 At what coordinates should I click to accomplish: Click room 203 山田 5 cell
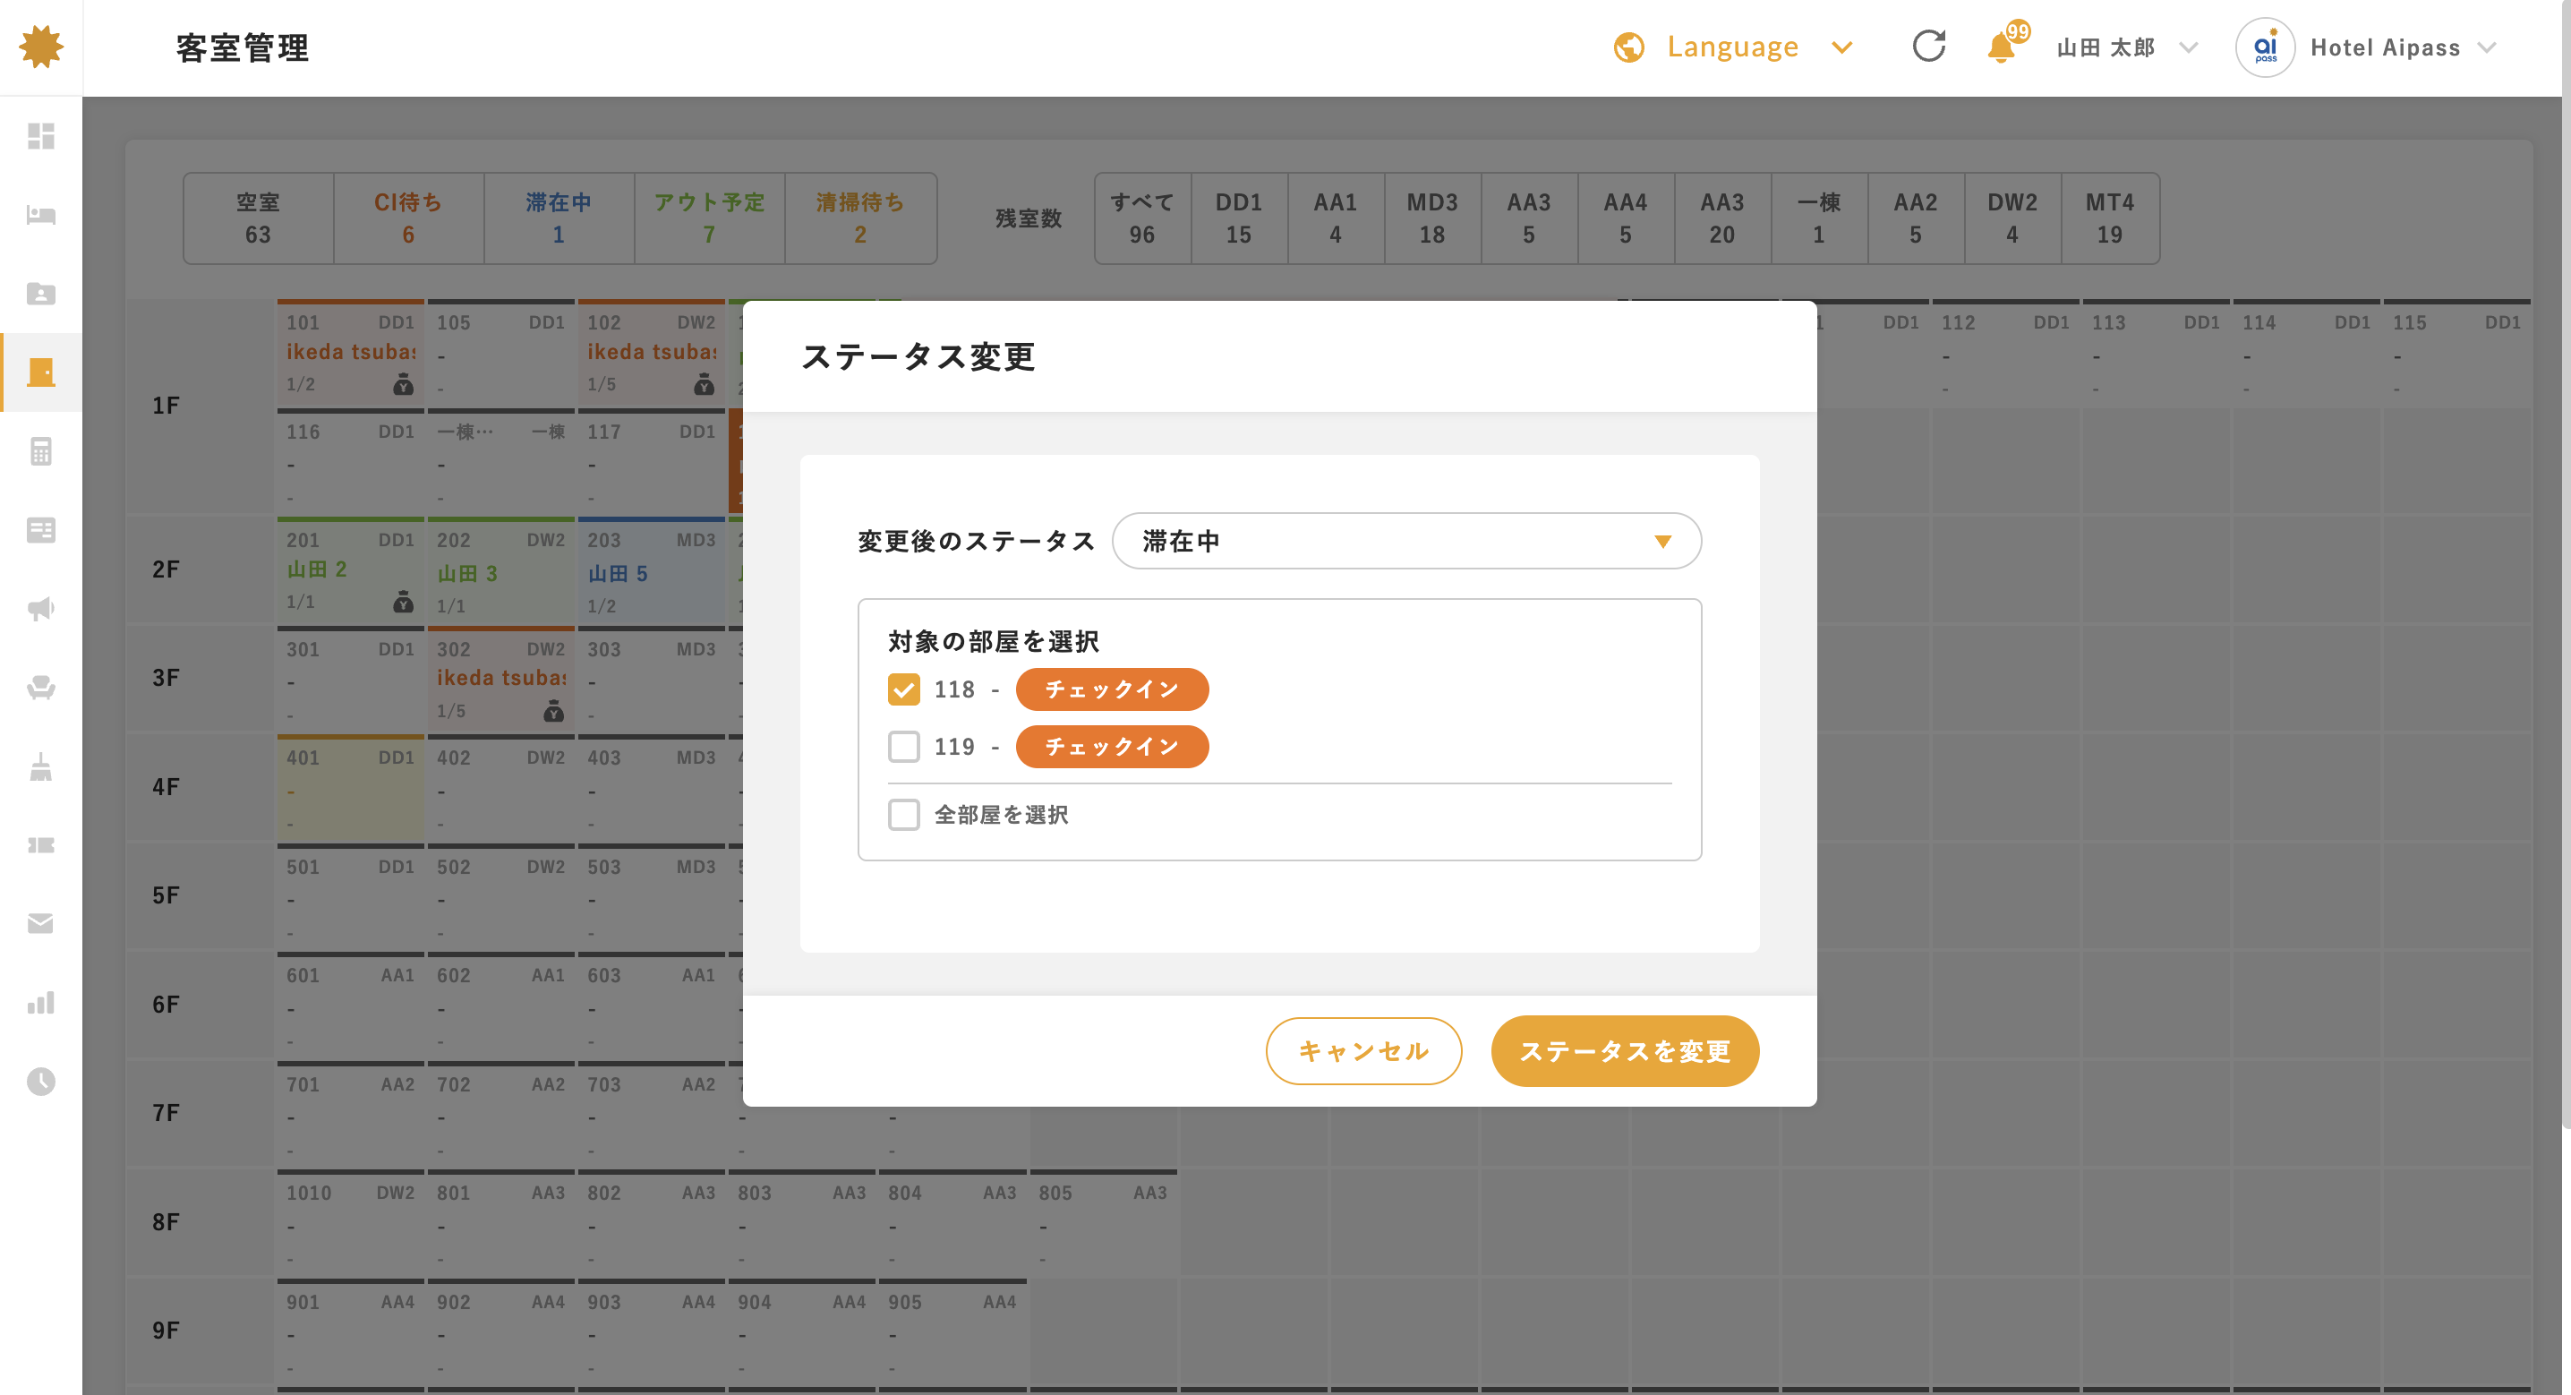[651, 571]
